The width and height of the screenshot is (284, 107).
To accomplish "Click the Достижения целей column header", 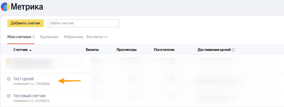I will 214,50.
